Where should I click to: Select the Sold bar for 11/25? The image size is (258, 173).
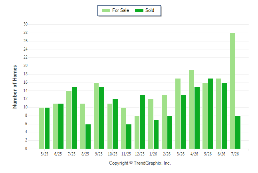(x=129, y=137)
